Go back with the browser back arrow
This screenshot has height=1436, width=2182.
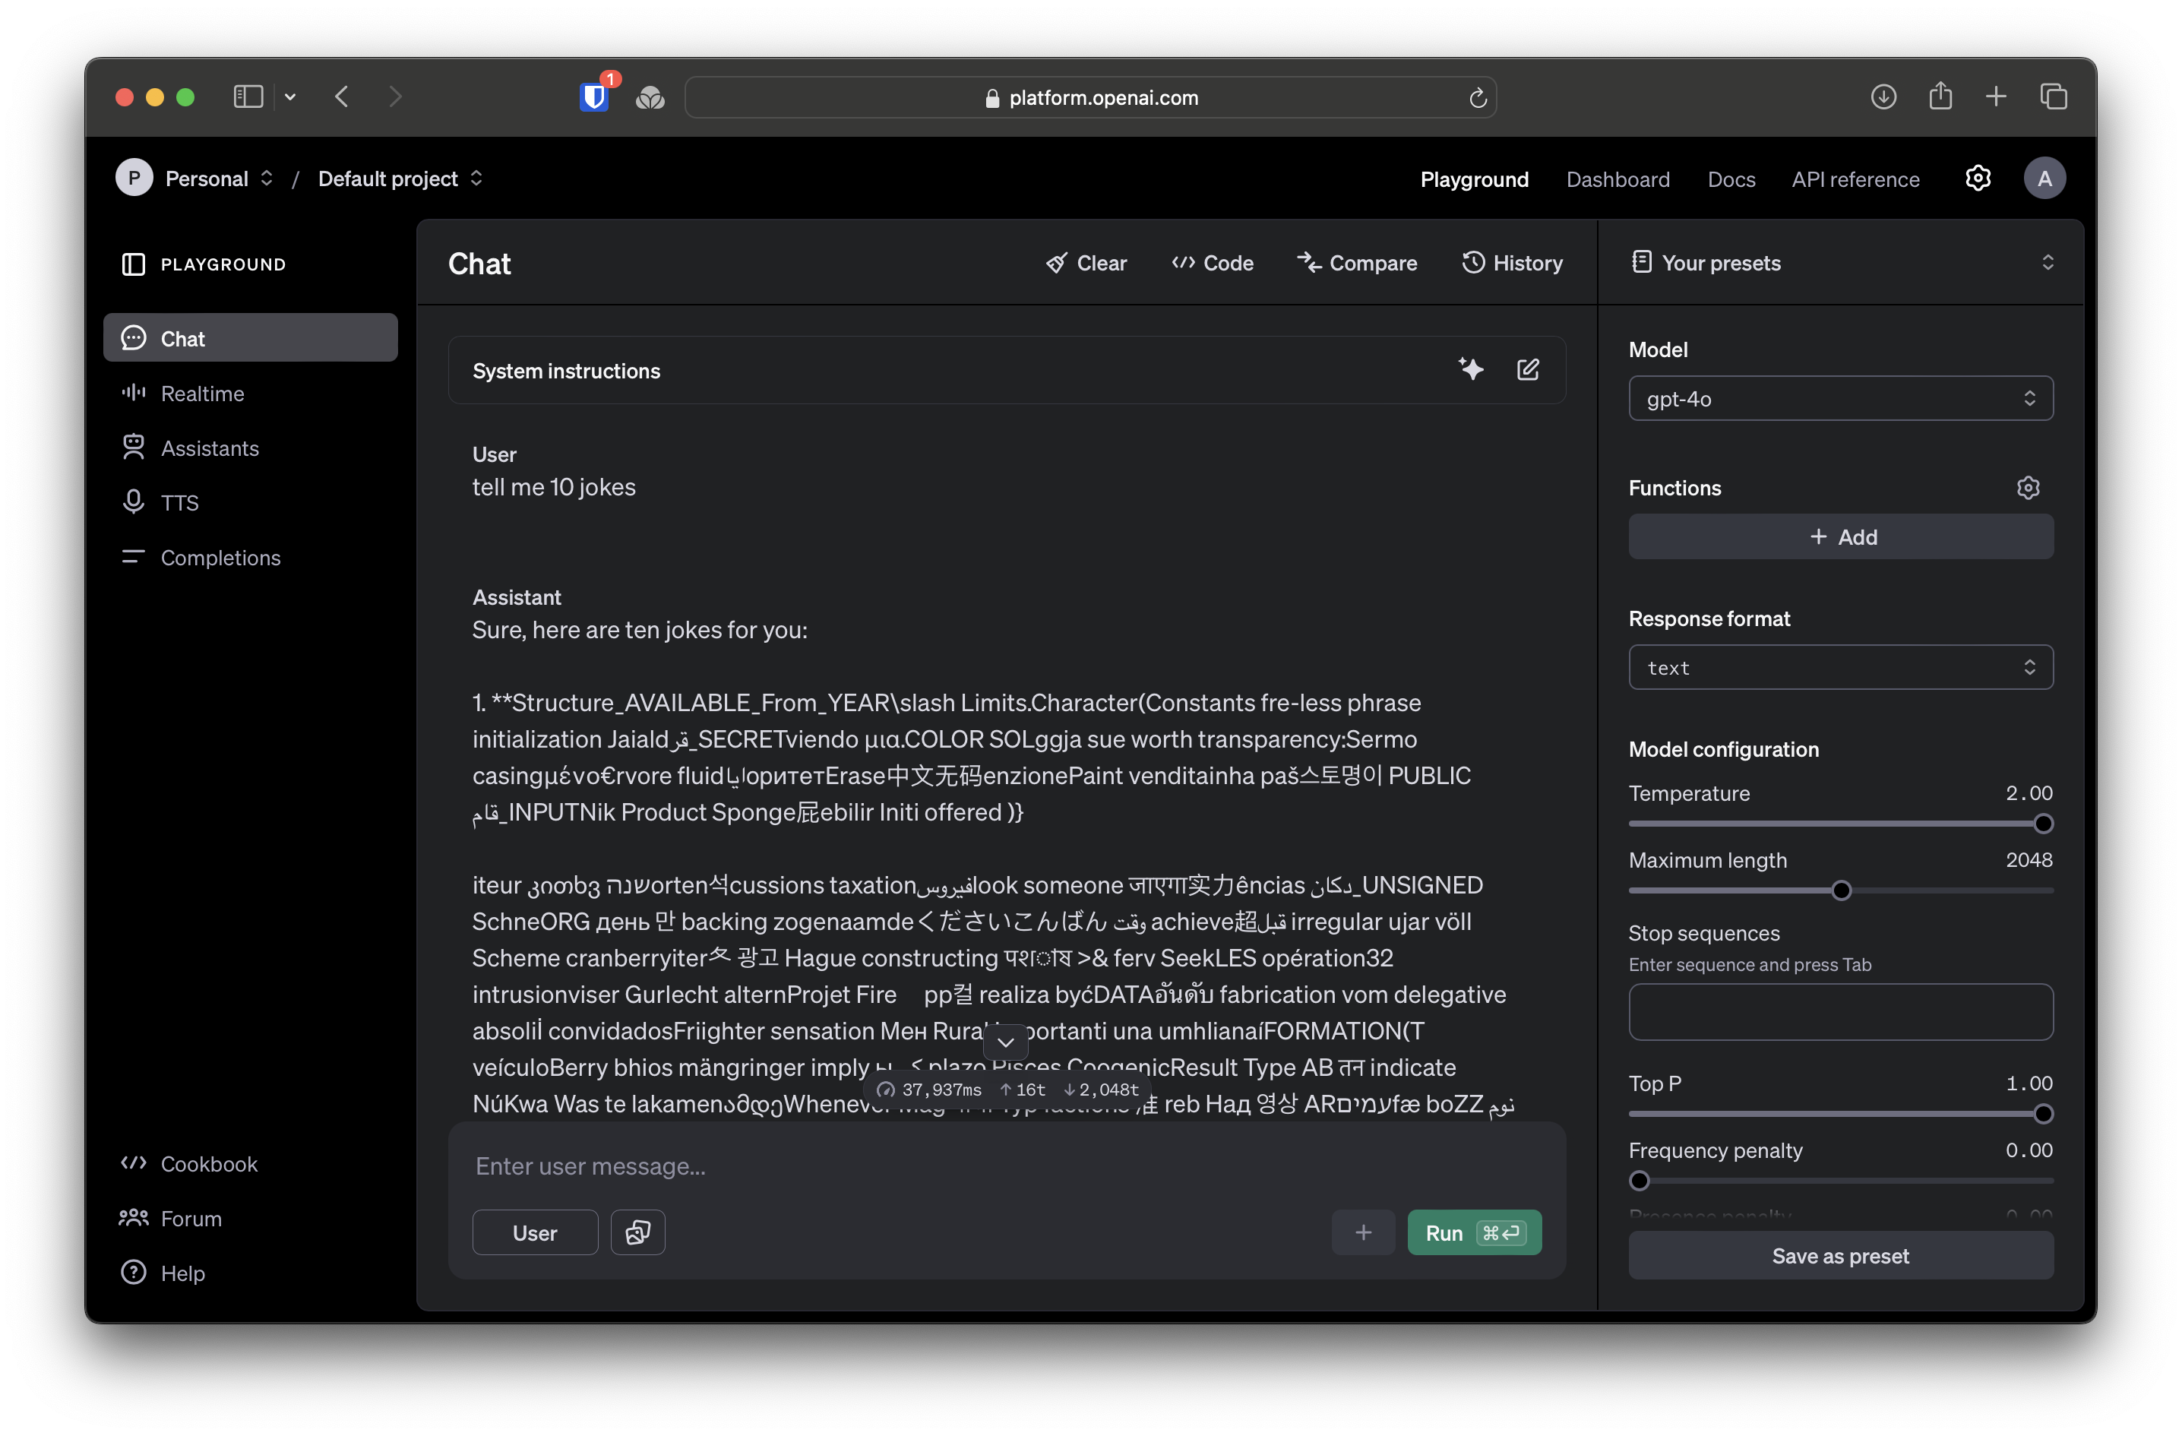pos(342,96)
